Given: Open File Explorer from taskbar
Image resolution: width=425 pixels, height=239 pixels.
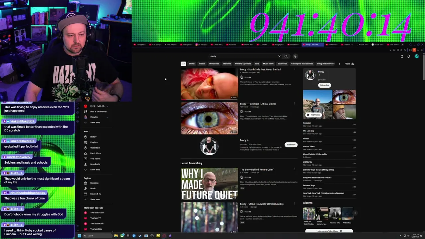Looking at the screenshot, I should coord(116,236).
